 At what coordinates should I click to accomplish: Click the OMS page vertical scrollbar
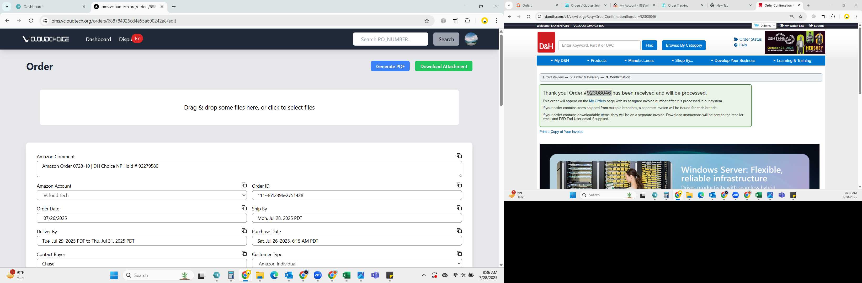point(501,70)
